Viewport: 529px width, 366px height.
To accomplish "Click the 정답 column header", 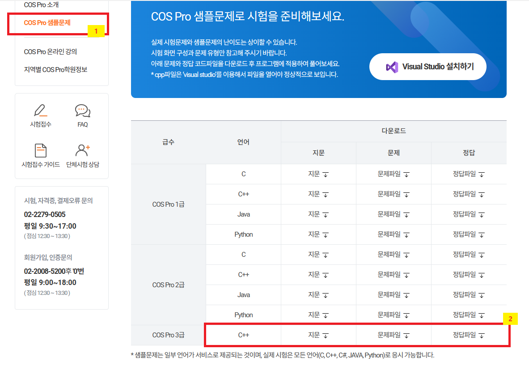I will [x=469, y=153].
